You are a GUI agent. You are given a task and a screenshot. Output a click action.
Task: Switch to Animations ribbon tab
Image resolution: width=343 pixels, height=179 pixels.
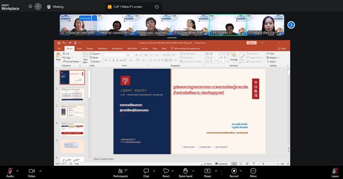pyautogui.click(x=117, y=48)
